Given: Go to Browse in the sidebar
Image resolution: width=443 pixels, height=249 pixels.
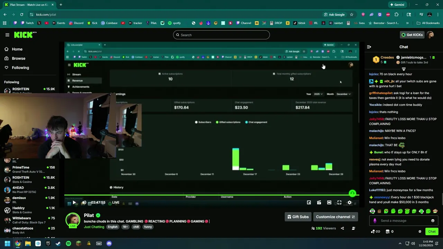Looking at the screenshot, I should click(x=15, y=58).
